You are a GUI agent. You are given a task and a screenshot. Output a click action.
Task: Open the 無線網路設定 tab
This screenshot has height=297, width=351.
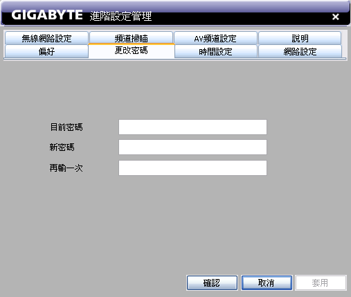tap(46, 38)
